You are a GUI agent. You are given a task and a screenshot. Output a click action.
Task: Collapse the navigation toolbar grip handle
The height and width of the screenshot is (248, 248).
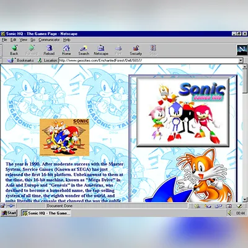click(1, 50)
